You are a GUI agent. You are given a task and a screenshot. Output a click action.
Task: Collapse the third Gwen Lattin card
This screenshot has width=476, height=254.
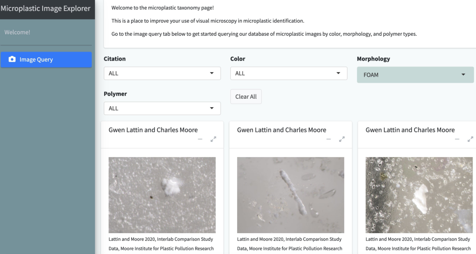point(457,139)
